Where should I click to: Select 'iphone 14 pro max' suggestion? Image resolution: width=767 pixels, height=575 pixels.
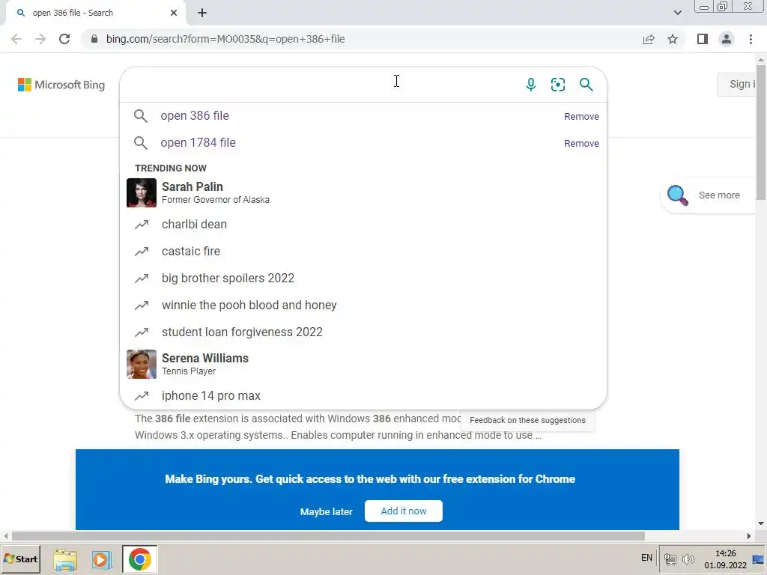(x=363, y=395)
